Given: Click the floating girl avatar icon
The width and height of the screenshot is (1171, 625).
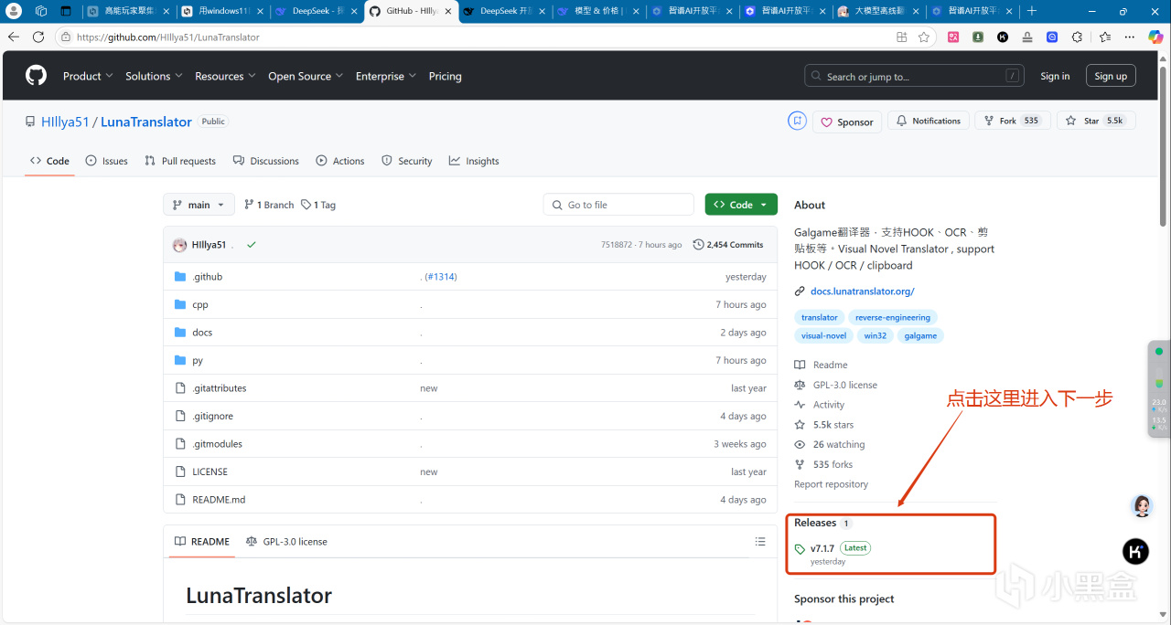Looking at the screenshot, I should point(1142,505).
